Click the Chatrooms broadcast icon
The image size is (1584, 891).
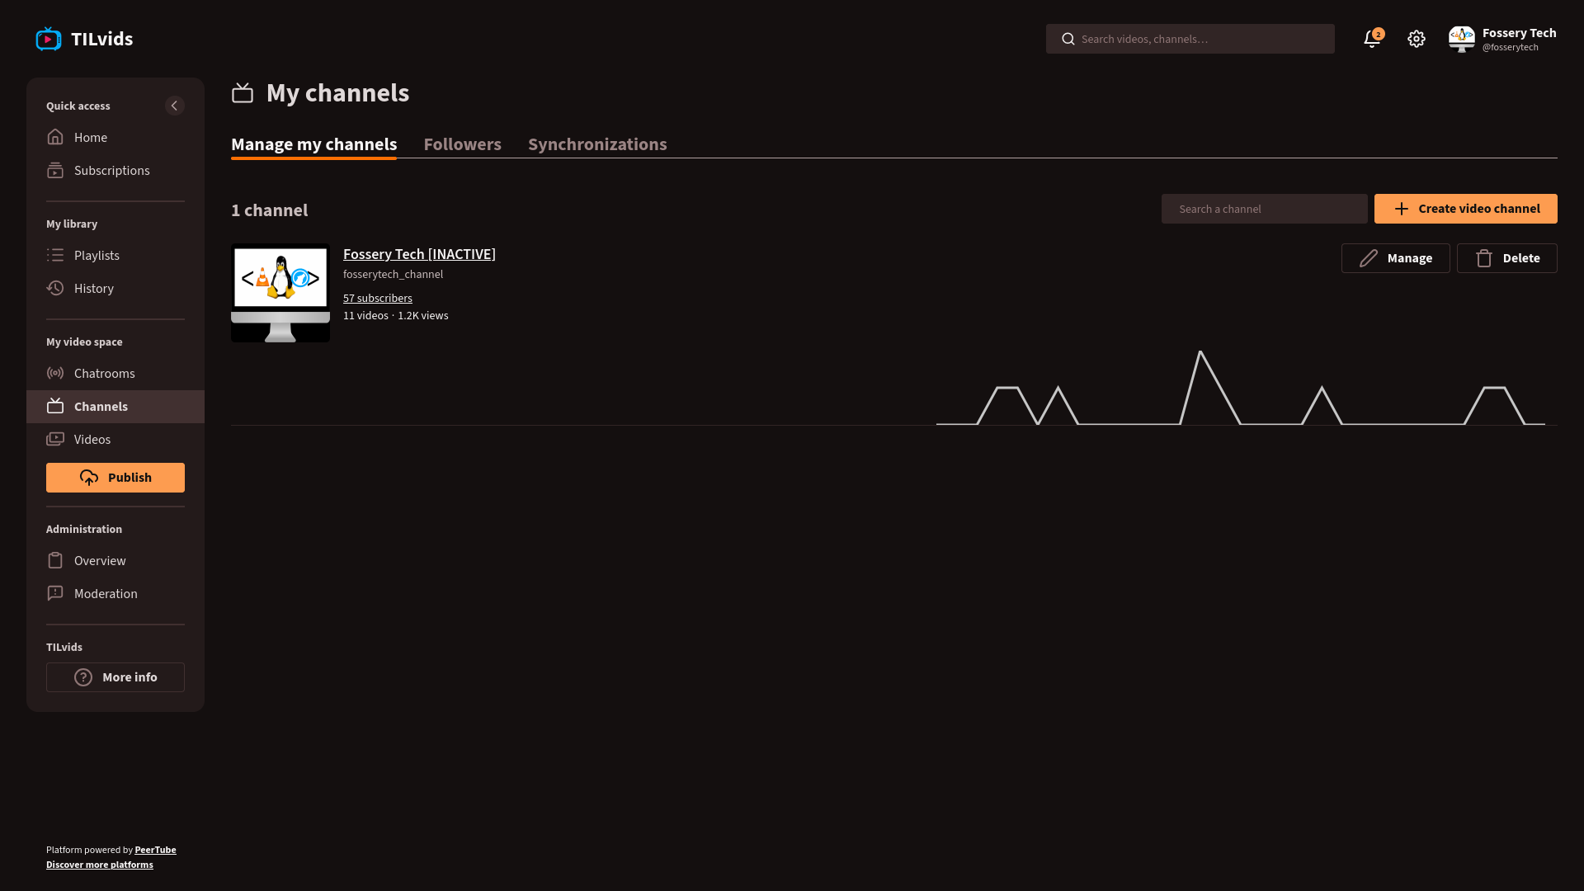[x=55, y=373]
